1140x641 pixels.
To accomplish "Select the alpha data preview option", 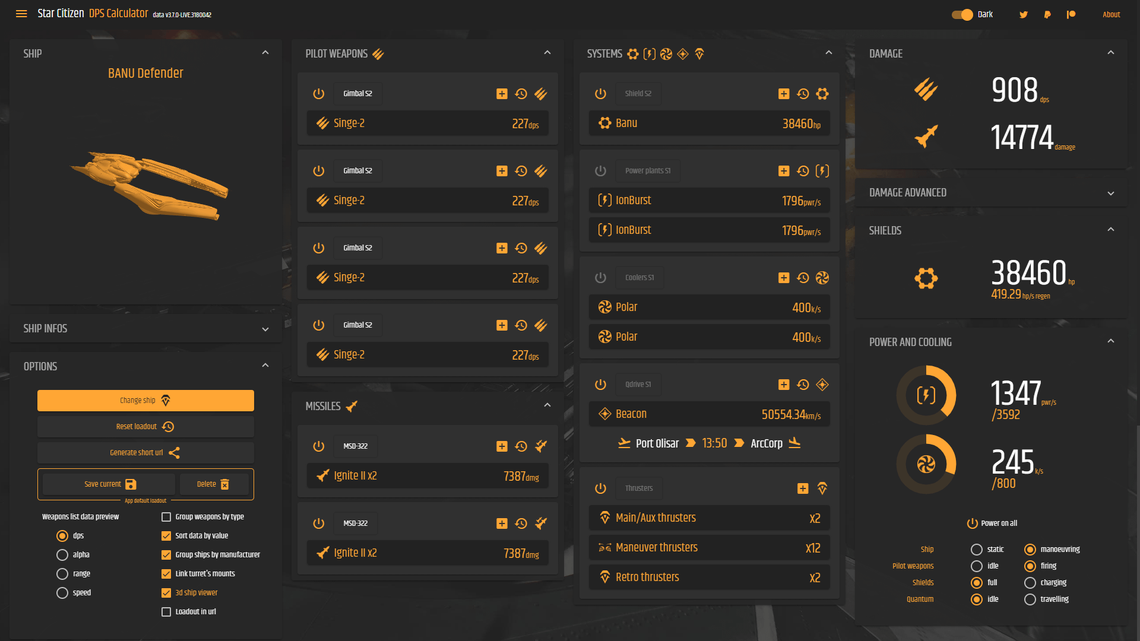I will pos(62,555).
